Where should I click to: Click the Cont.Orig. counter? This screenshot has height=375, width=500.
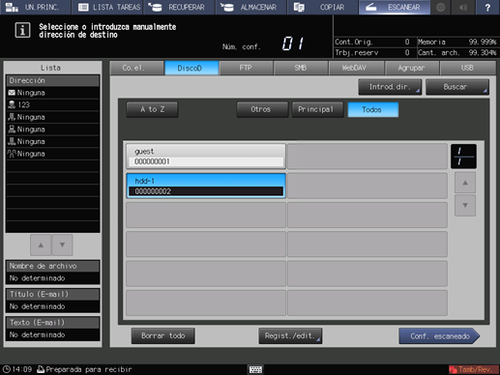coord(372,42)
